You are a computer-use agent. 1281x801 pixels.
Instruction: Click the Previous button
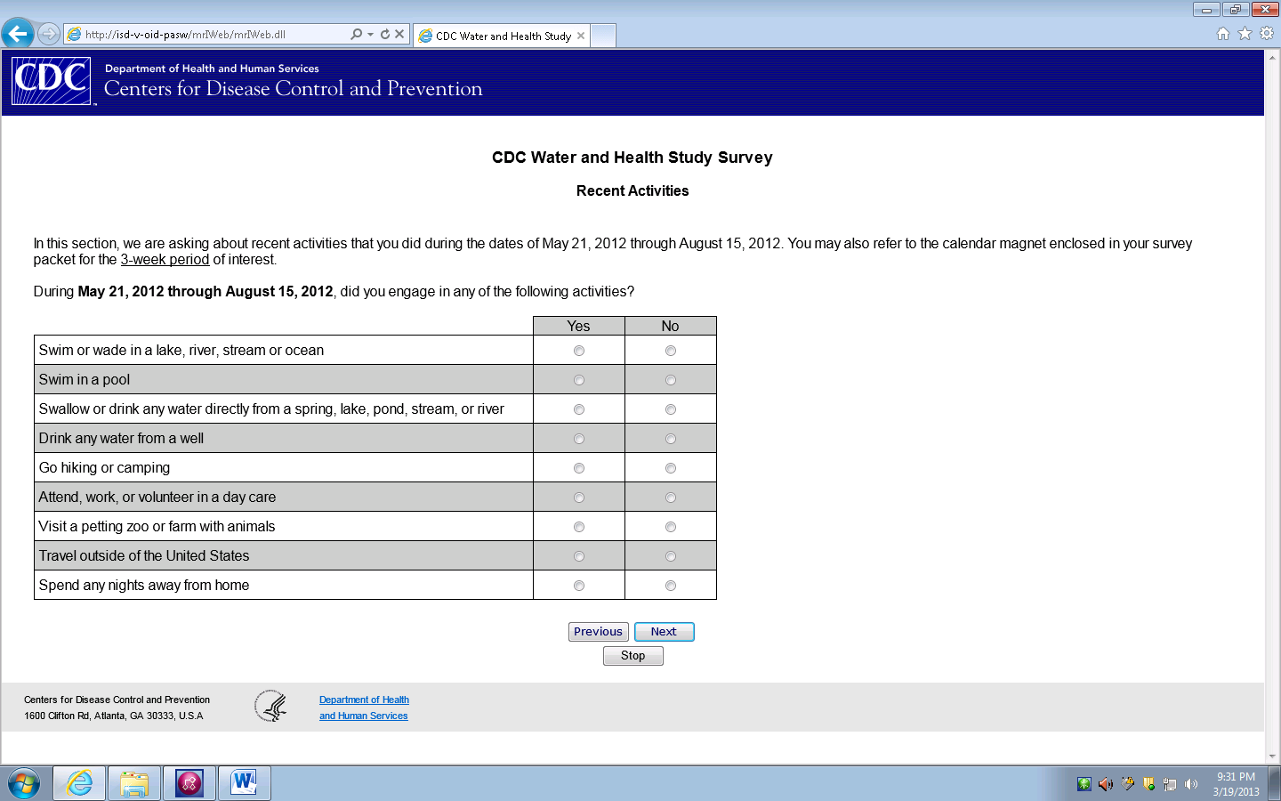tap(599, 632)
